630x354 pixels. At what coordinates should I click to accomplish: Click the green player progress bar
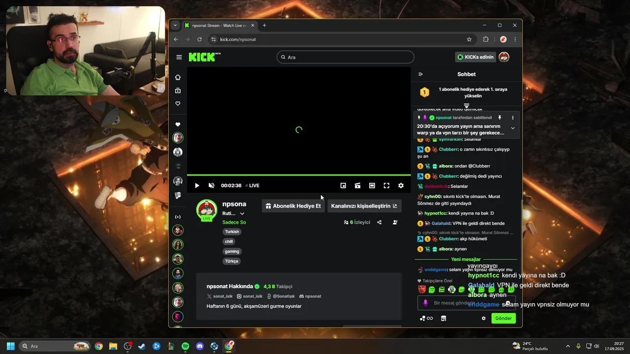click(299, 175)
